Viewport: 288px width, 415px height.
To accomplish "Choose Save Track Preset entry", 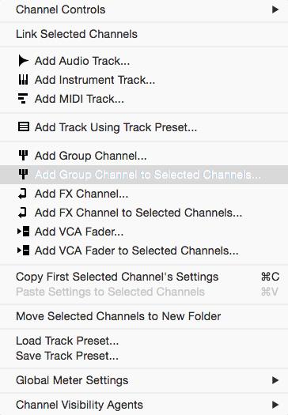I will click(144, 356).
